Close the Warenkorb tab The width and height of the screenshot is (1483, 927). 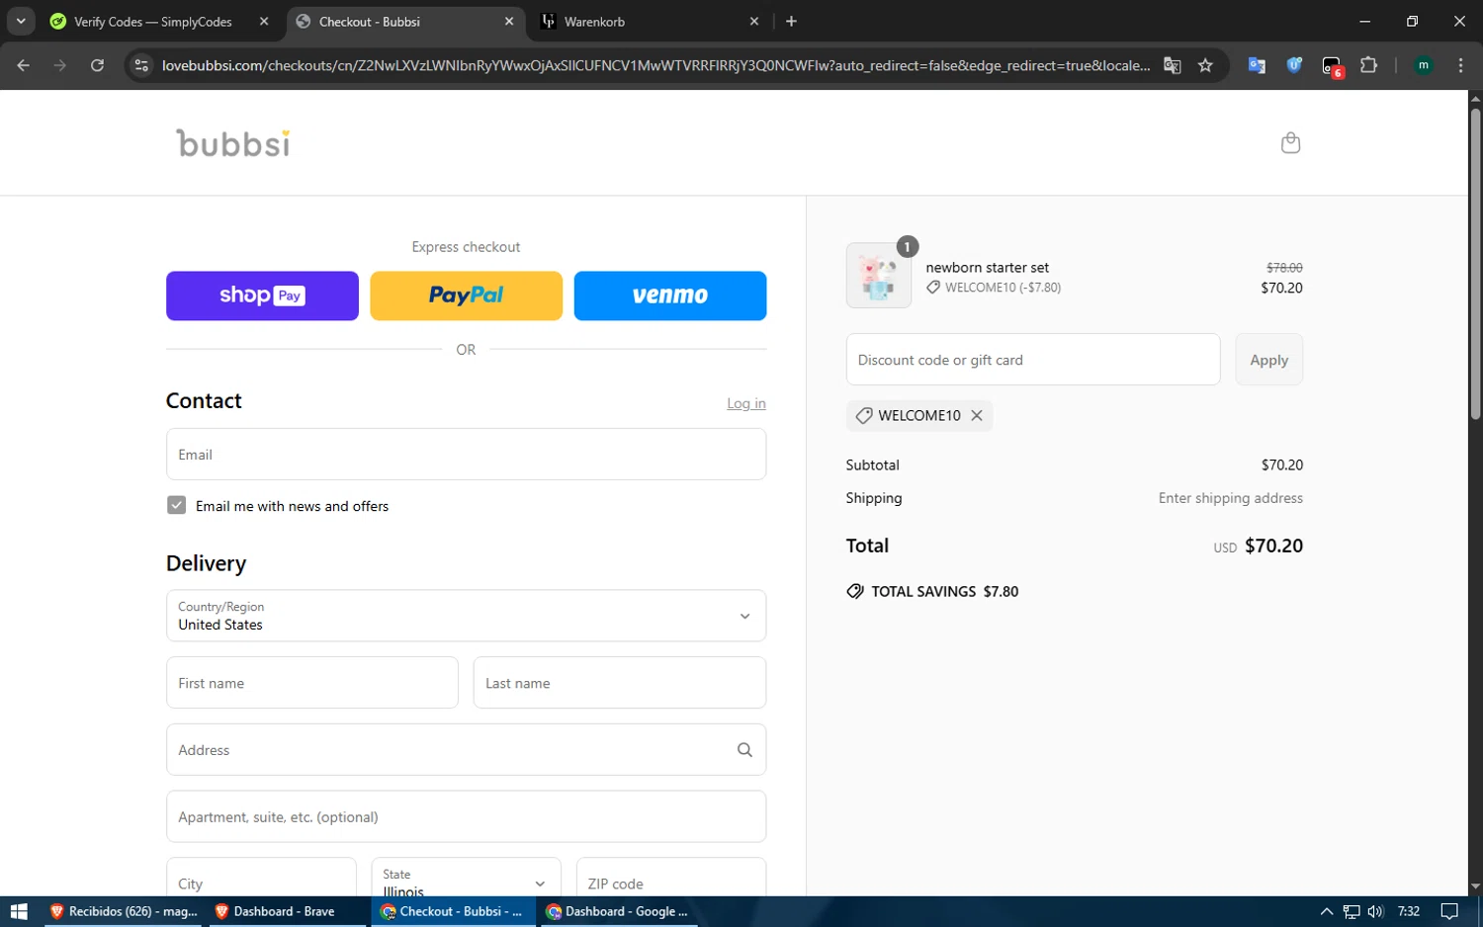(754, 21)
